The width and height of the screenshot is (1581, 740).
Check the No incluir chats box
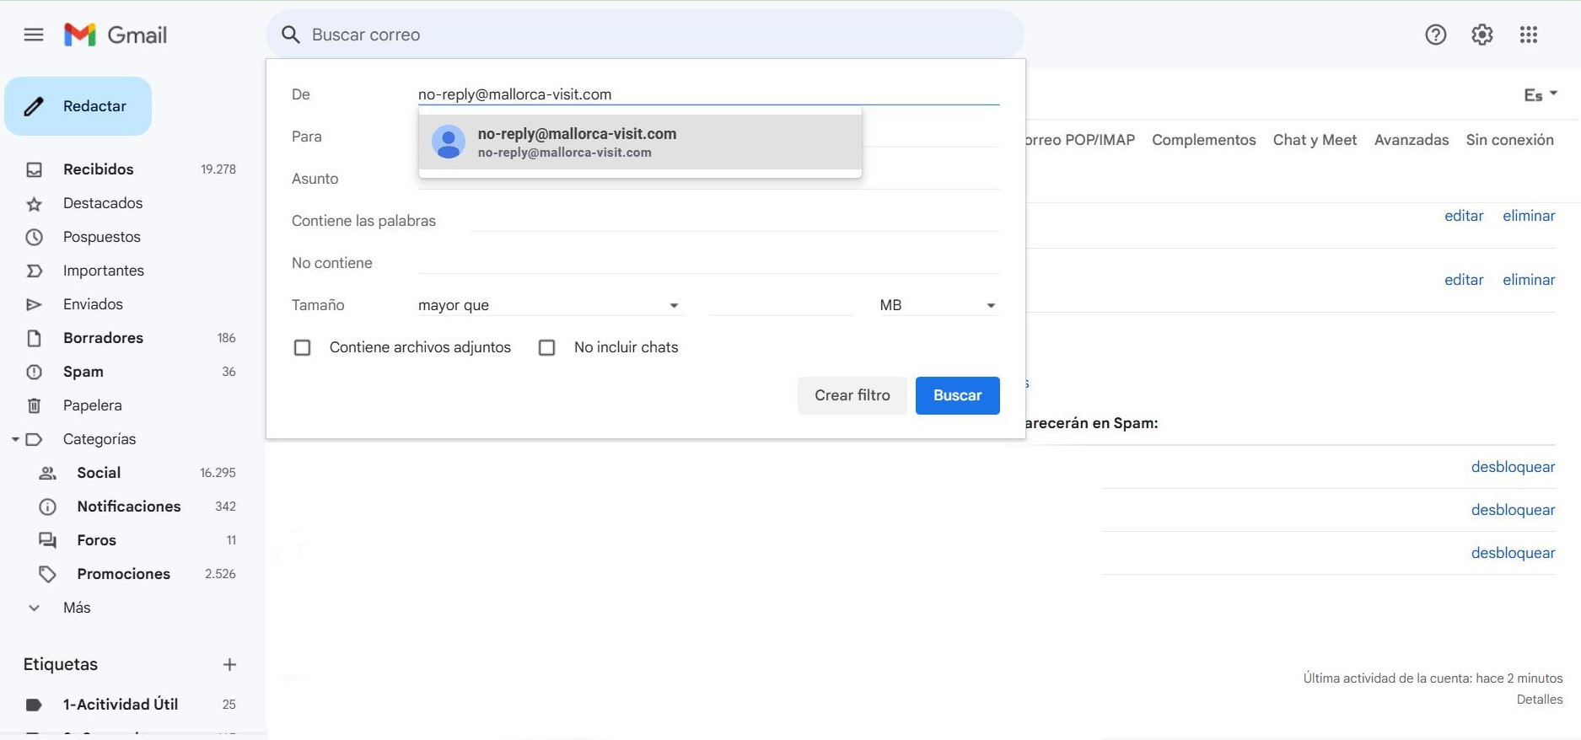[547, 347]
